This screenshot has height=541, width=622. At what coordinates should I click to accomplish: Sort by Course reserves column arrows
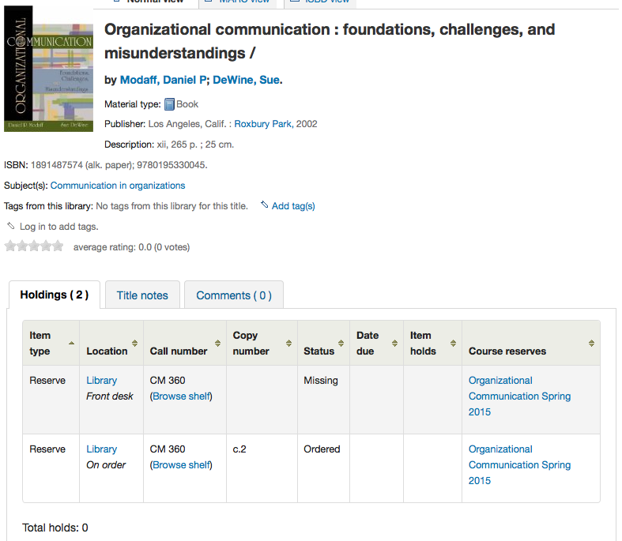(591, 343)
